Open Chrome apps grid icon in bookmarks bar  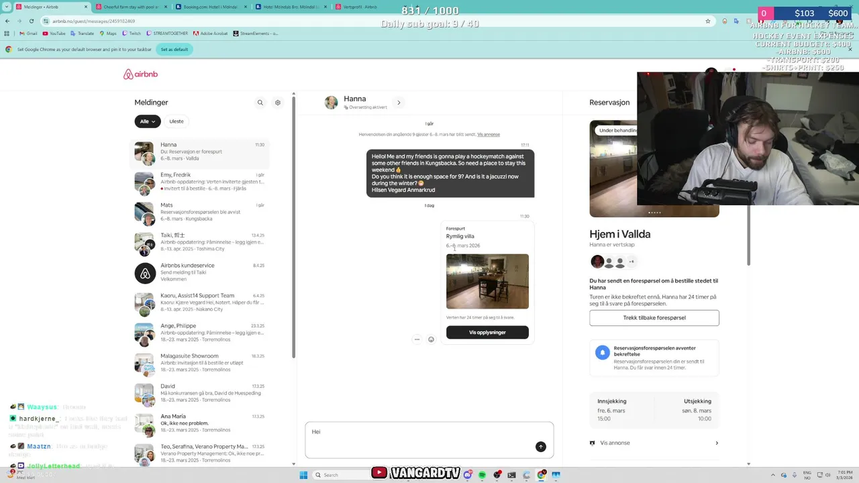(x=7, y=34)
